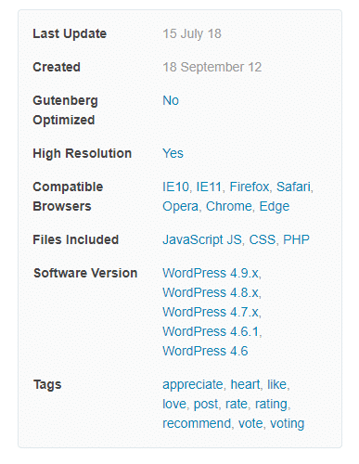The width and height of the screenshot is (359, 464).
Task: Open the WordPress 4.9.x version link
Action: pos(211,273)
